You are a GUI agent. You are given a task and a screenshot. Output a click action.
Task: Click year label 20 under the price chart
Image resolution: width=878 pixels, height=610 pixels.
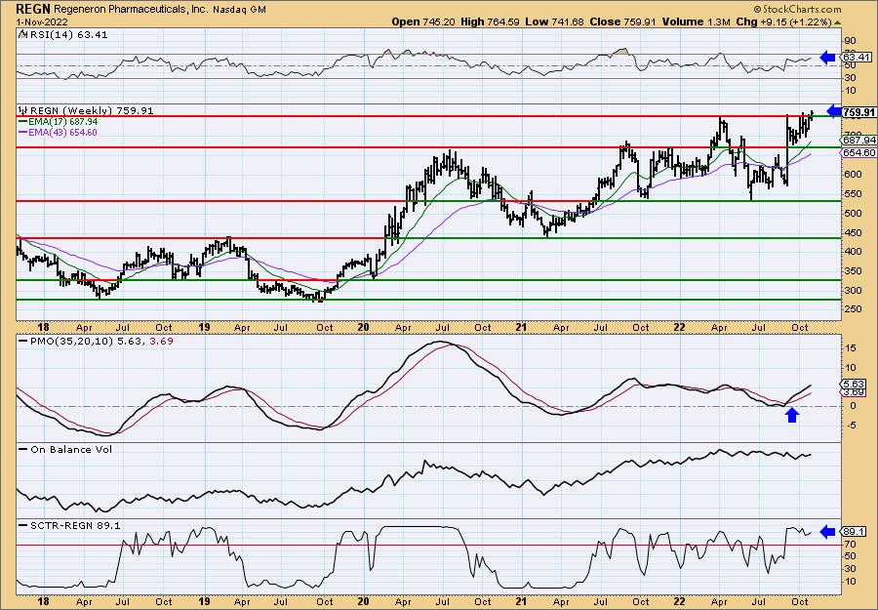pyautogui.click(x=363, y=328)
